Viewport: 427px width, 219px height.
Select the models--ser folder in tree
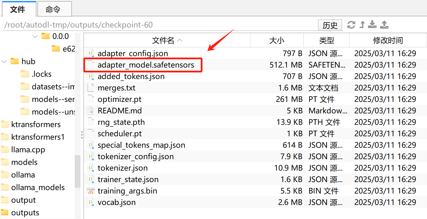(48, 99)
